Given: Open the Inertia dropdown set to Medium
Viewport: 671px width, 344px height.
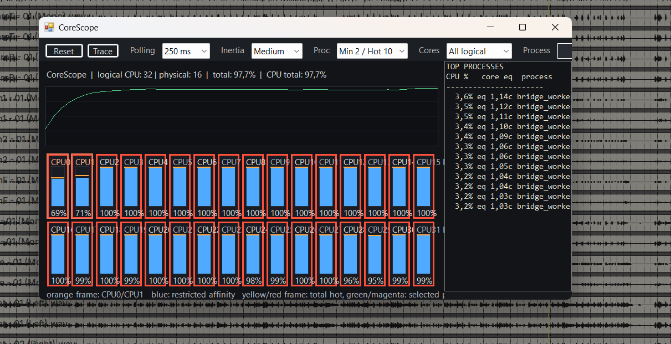Looking at the screenshot, I should (x=276, y=51).
